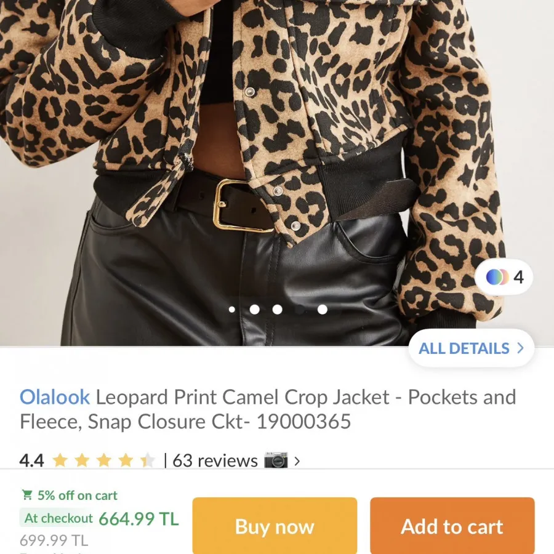Click the half-filled fifth rating star
554x554 pixels.
(147, 460)
